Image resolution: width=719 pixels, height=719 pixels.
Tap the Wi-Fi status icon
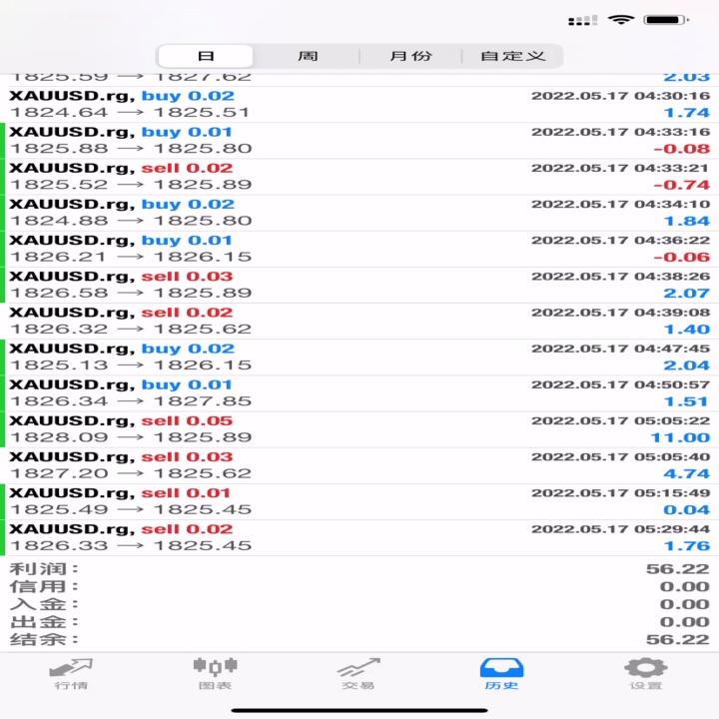pos(621,19)
